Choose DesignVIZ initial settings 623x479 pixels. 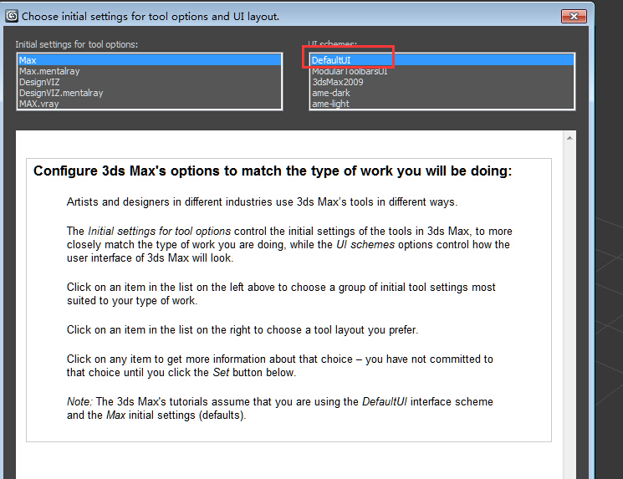(x=150, y=82)
